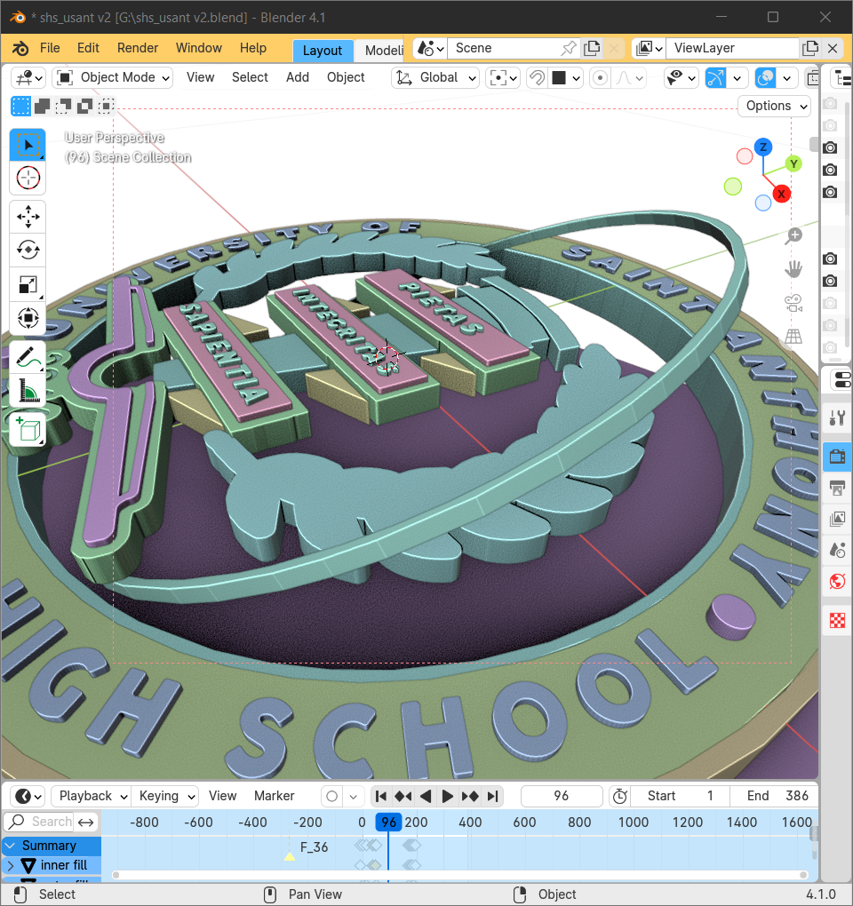Toggle proportional editing
The height and width of the screenshot is (906, 853).
point(601,77)
